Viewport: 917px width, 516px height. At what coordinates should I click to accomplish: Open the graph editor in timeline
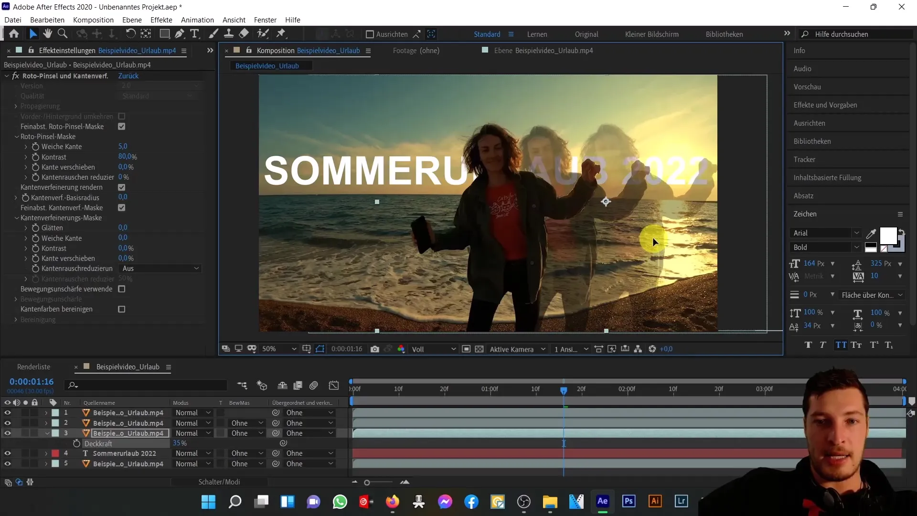point(334,386)
